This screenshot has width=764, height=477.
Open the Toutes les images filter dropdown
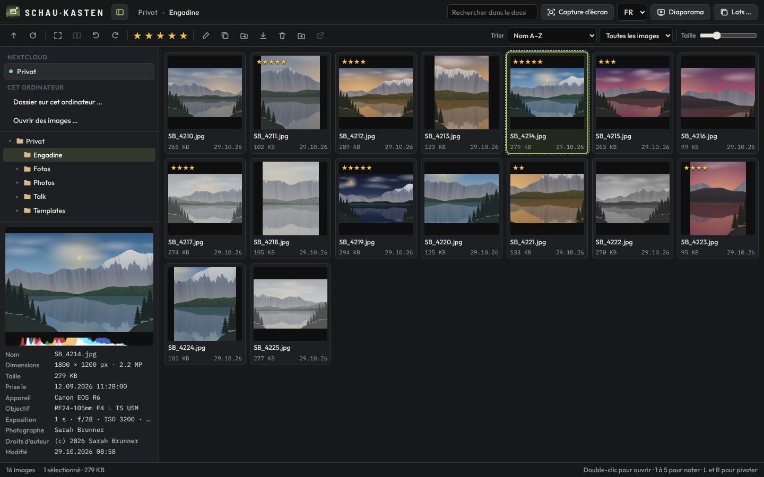point(636,36)
